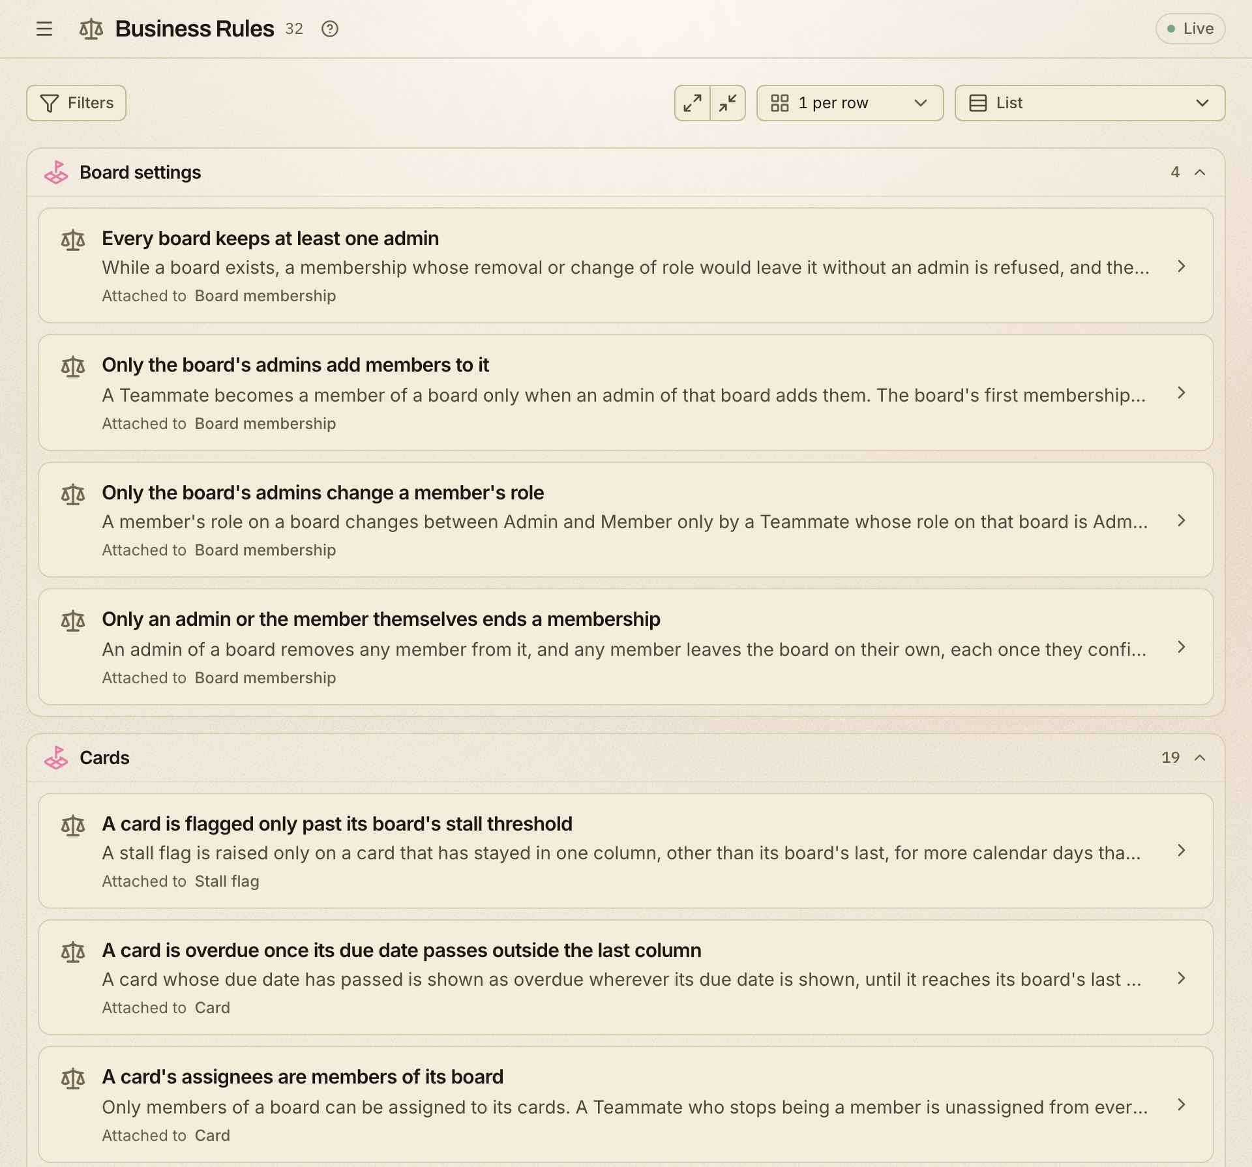The image size is (1252, 1167).
Task: Open the List view dropdown
Action: 1090,103
